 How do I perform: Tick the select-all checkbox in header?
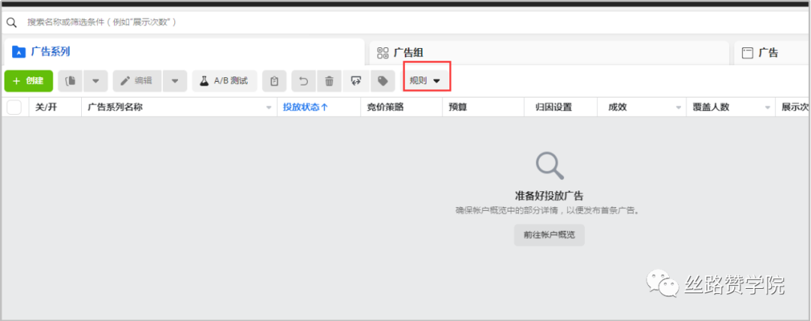point(14,107)
